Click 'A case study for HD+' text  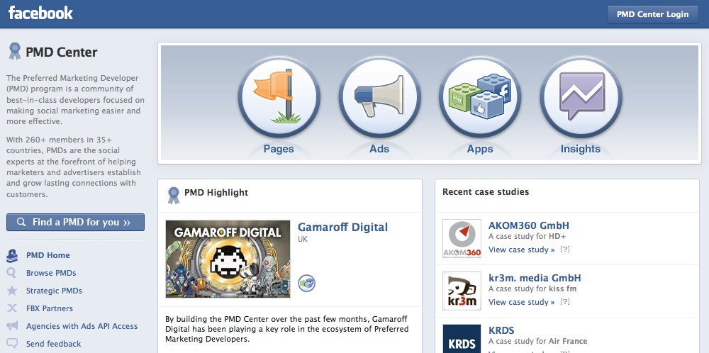[527, 236]
